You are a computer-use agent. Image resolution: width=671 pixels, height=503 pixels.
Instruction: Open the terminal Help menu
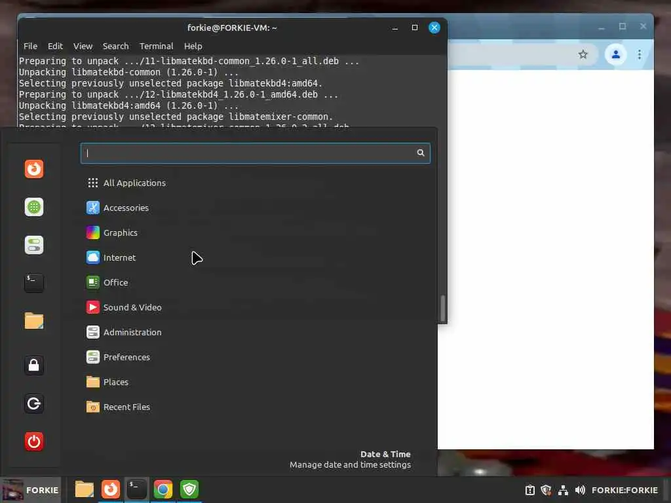click(193, 47)
